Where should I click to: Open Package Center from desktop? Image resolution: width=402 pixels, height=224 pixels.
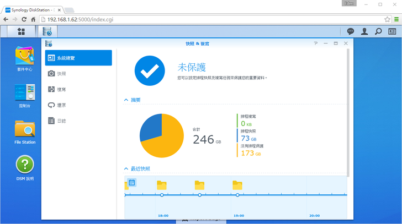pyautogui.click(x=25, y=57)
